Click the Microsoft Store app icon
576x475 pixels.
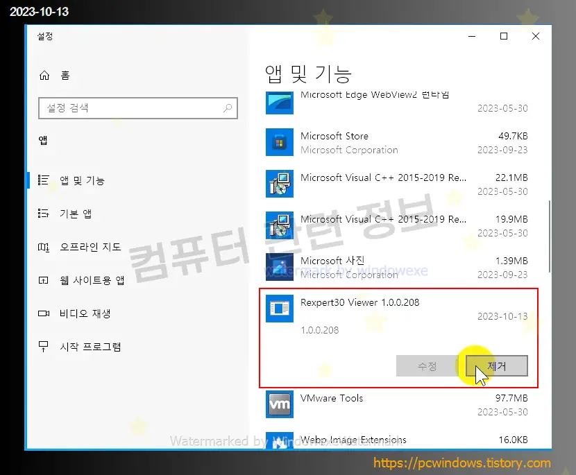click(280, 142)
